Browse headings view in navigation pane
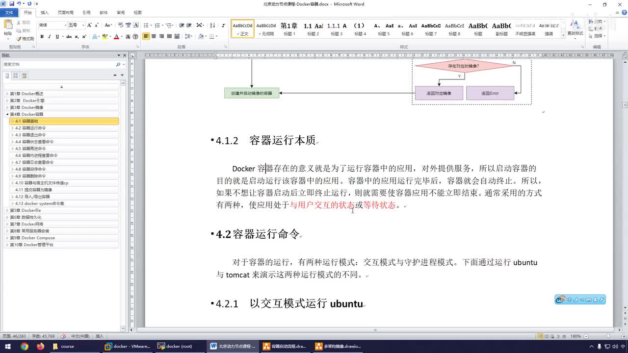The width and height of the screenshot is (628, 353). [7, 76]
